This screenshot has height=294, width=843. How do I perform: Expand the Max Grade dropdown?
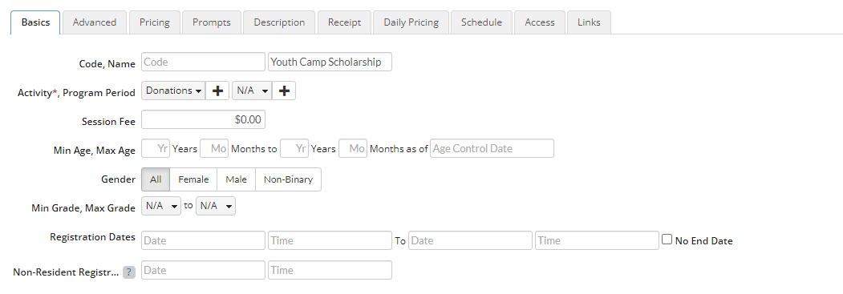click(216, 206)
